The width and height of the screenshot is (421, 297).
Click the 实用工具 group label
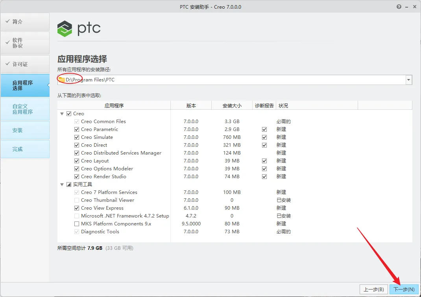82,184
